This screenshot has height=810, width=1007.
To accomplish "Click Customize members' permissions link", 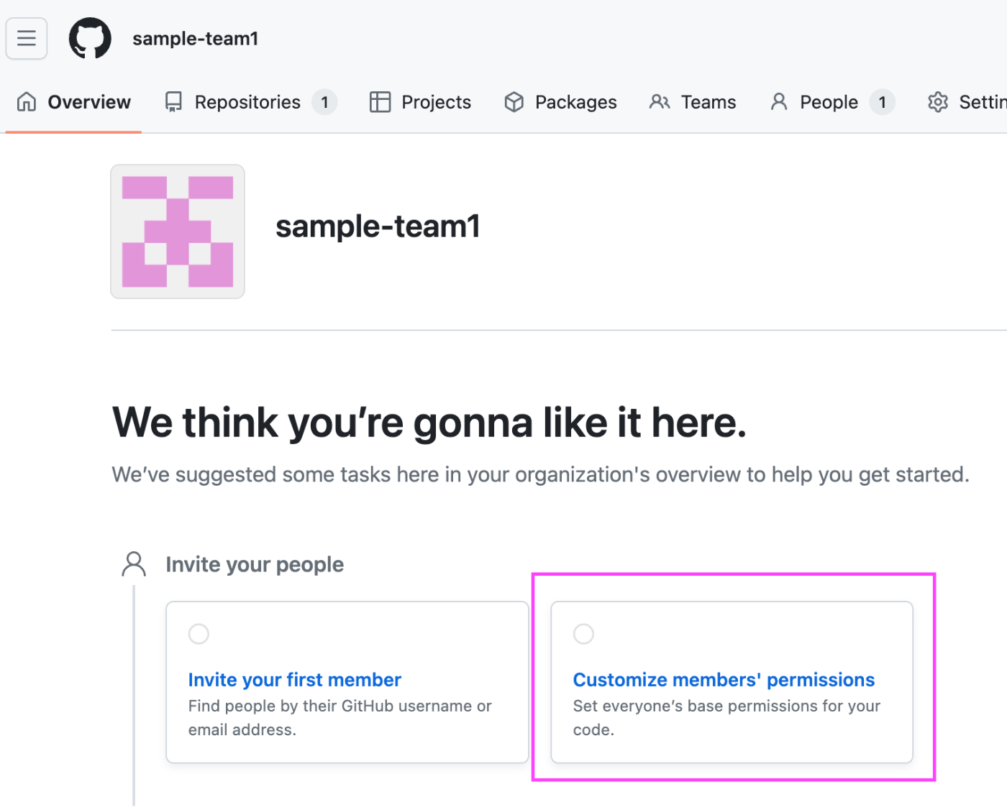I will [x=724, y=679].
